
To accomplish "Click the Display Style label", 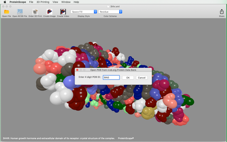I will 84,16.
